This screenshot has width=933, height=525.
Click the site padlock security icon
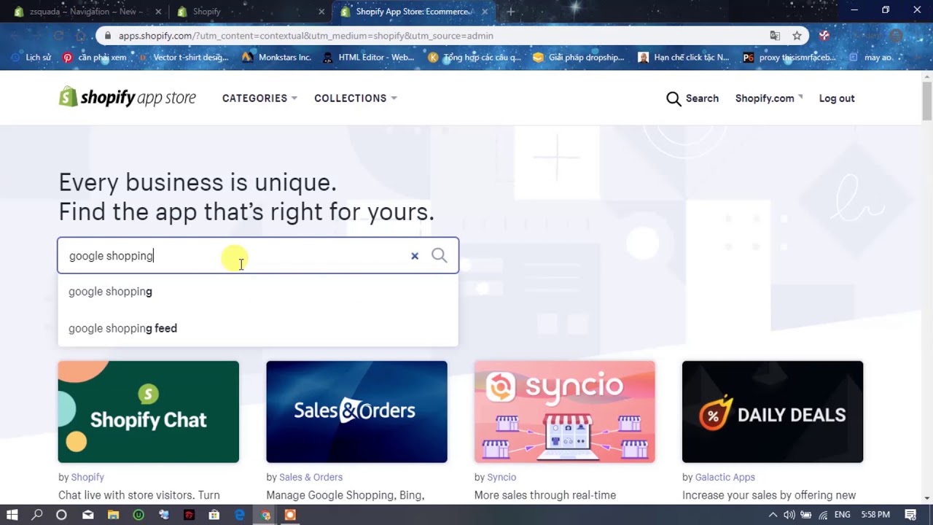pos(108,36)
